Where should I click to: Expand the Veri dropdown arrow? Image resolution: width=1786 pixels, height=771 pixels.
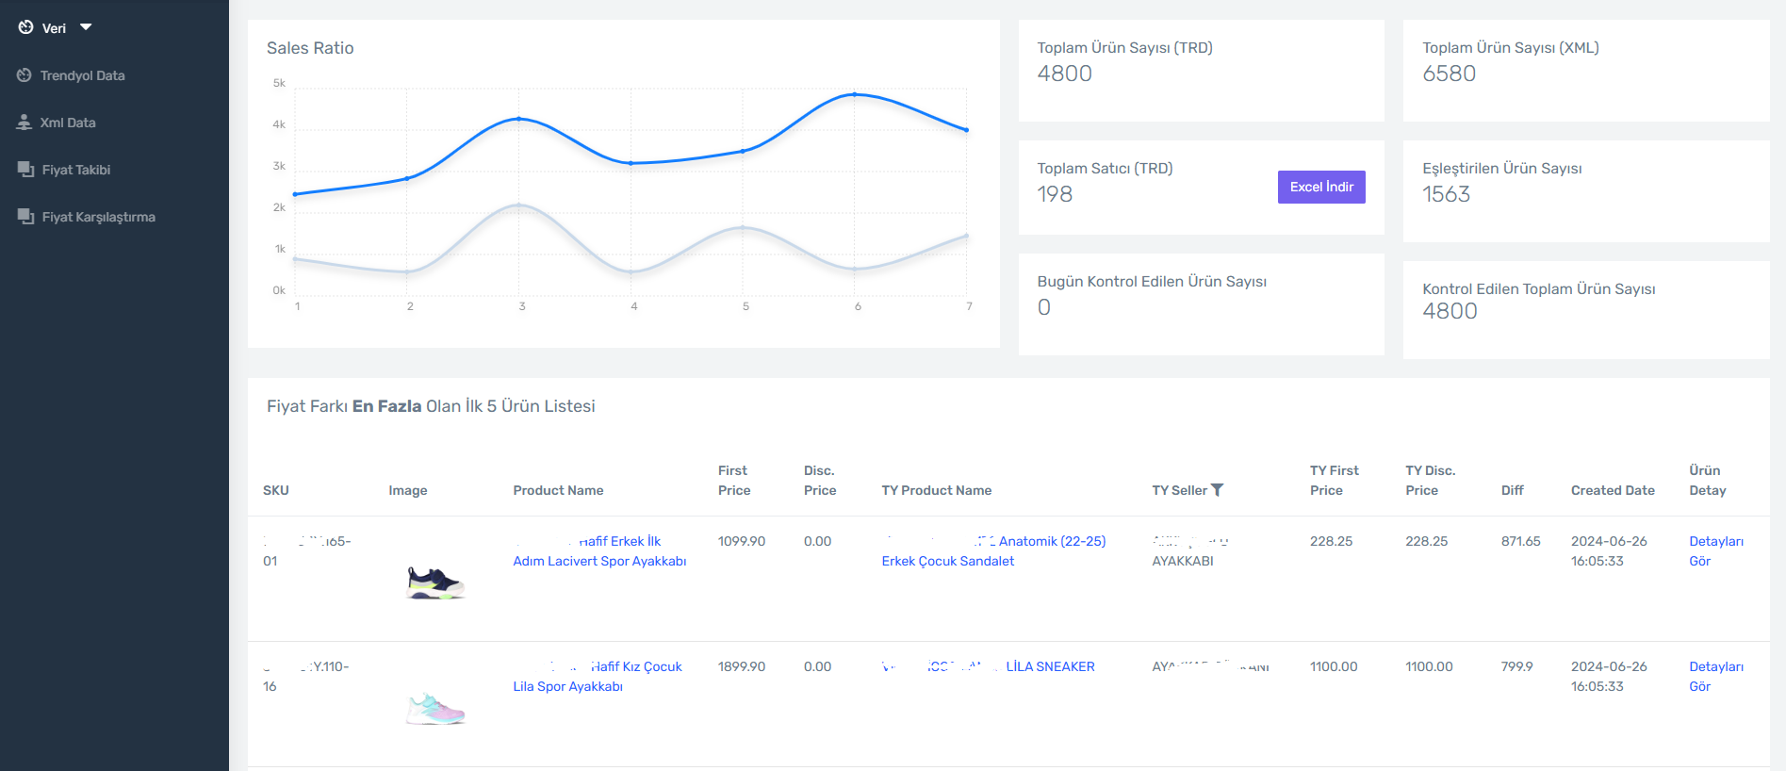86,27
